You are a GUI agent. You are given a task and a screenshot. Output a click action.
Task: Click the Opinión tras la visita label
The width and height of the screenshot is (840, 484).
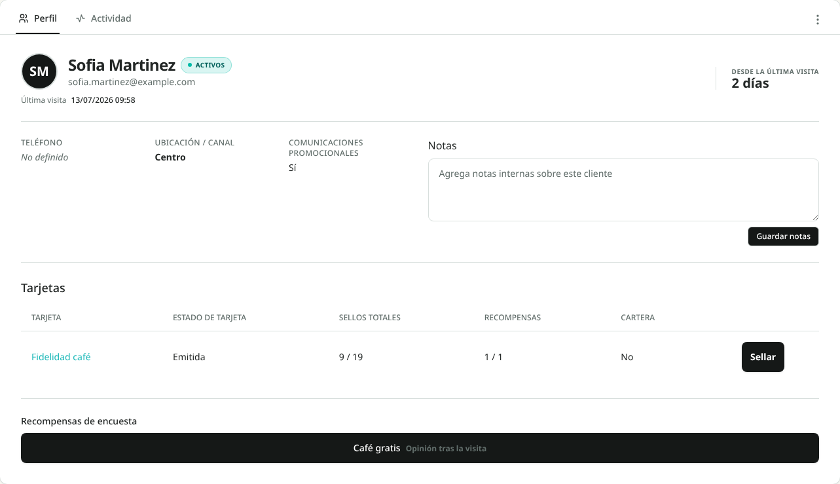(x=446, y=449)
